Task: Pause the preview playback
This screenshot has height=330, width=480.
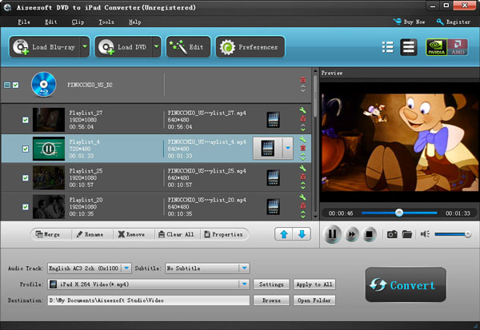Action: tap(332, 234)
